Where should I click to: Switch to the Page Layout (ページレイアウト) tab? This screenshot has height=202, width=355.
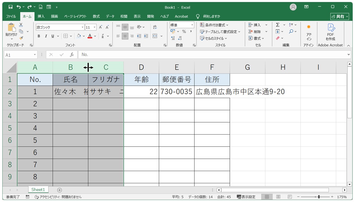click(75, 16)
